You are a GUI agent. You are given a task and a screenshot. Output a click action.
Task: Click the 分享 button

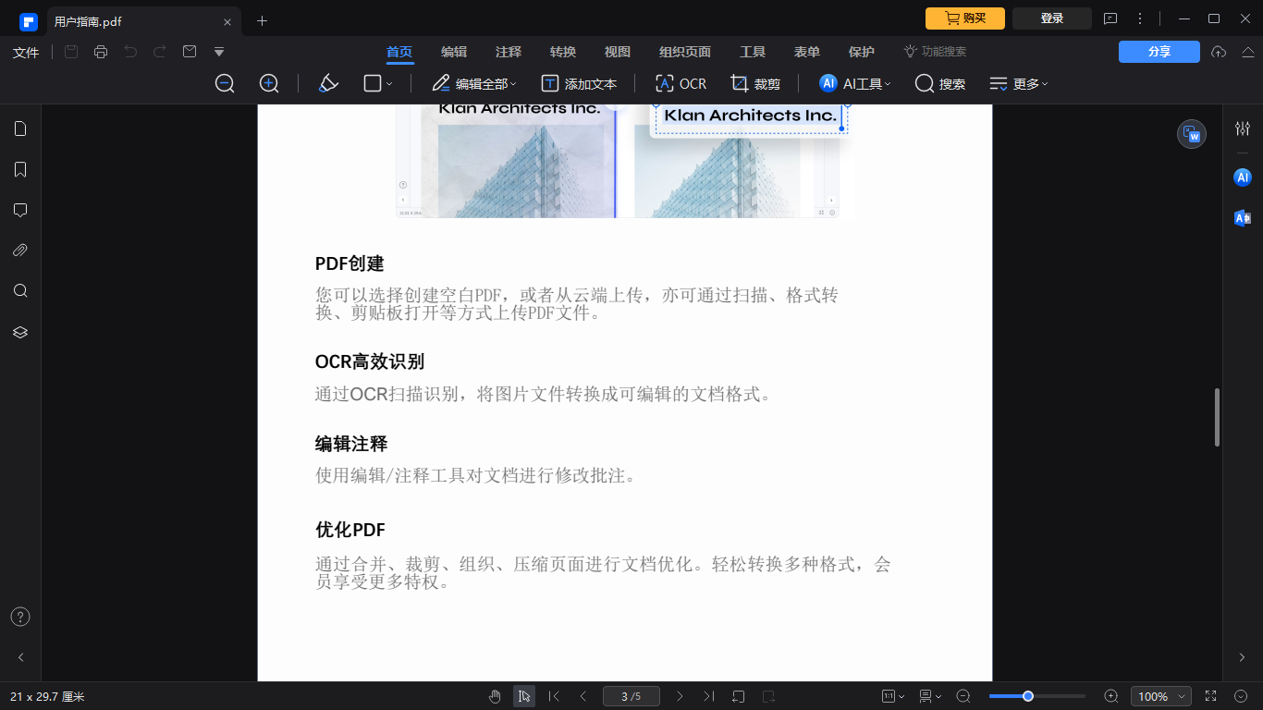coord(1159,52)
